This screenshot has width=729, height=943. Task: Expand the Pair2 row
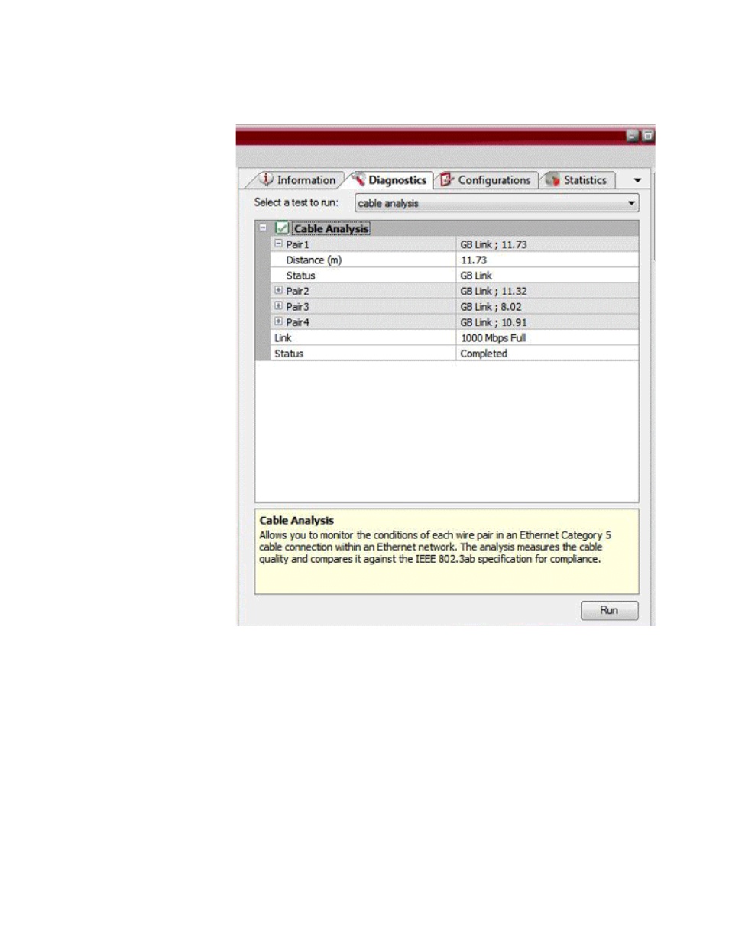(278, 290)
